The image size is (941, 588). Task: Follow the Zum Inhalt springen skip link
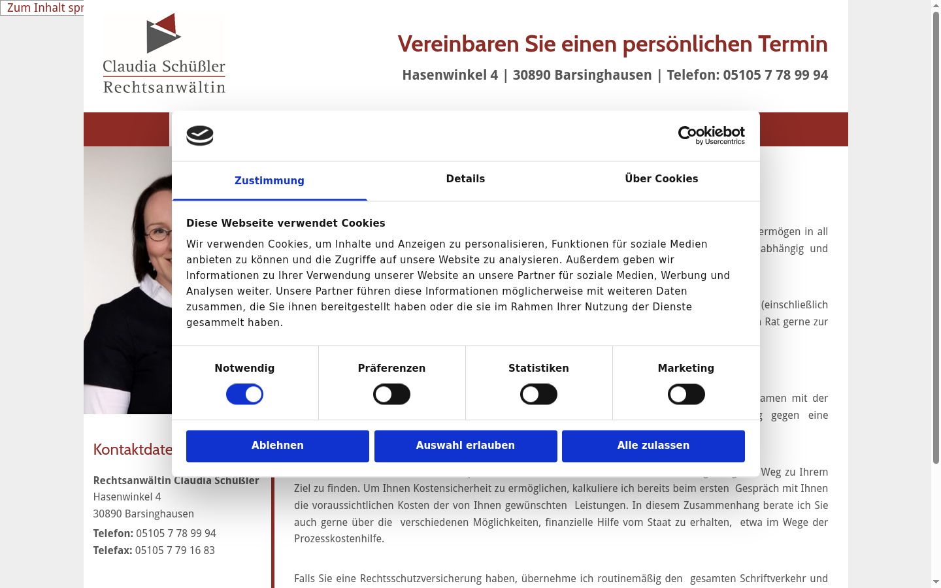click(x=42, y=8)
